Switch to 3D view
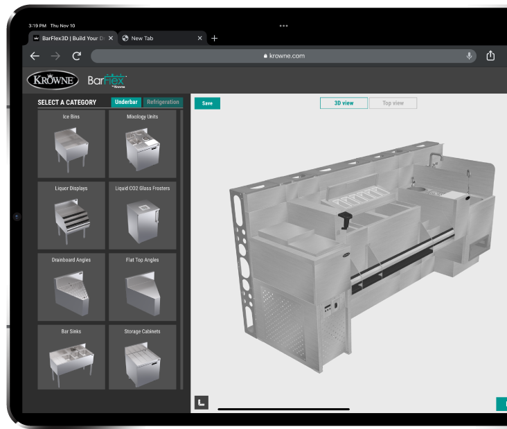 point(344,103)
